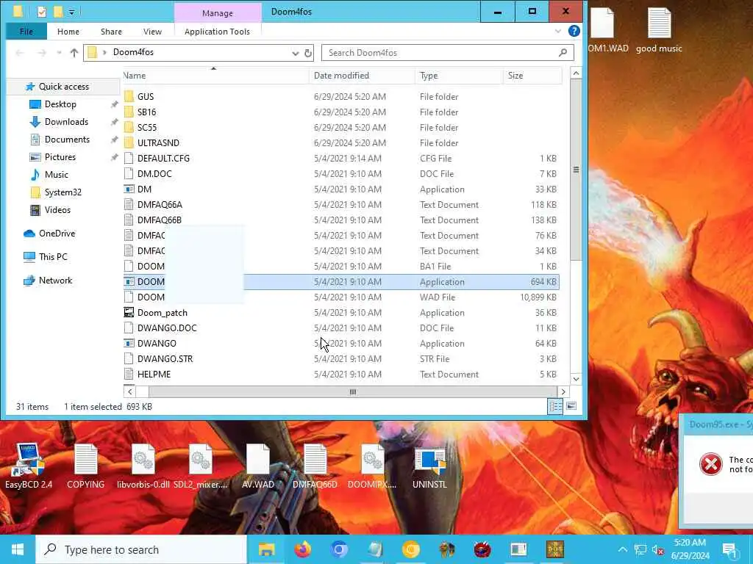Open recent locations dropdown arrow
The height and width of the screenshot is (564, 753).
point(59,53)
